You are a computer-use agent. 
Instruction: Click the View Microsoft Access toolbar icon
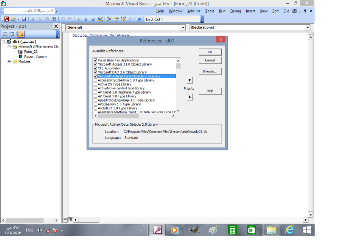pos(6,19)
